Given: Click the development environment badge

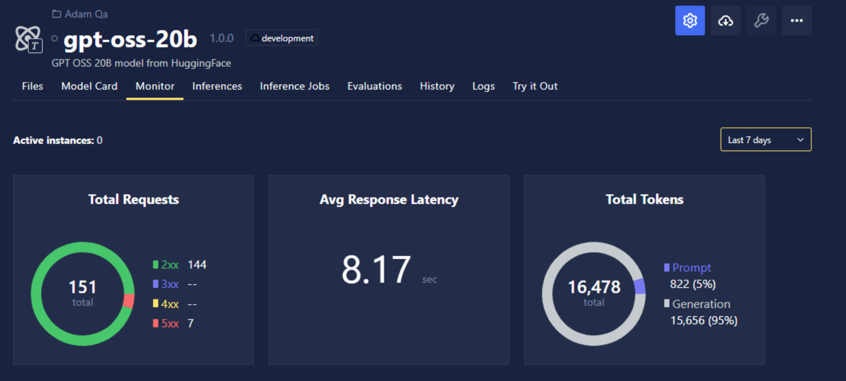Looking at the screenshot, I should pos(281,38).
